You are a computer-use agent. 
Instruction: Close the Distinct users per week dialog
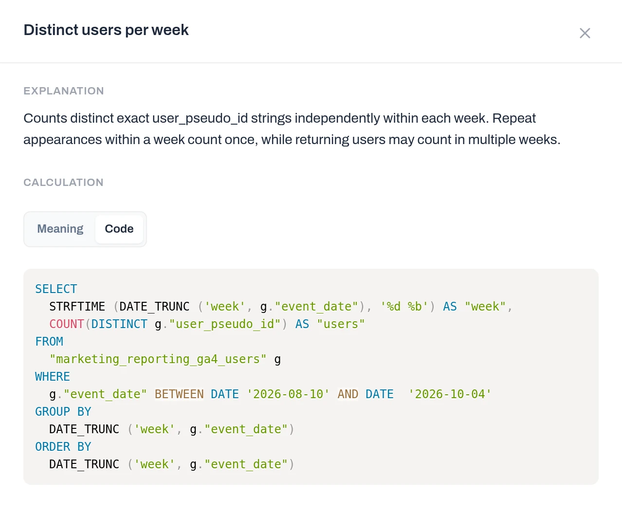(x=585, y=33)
